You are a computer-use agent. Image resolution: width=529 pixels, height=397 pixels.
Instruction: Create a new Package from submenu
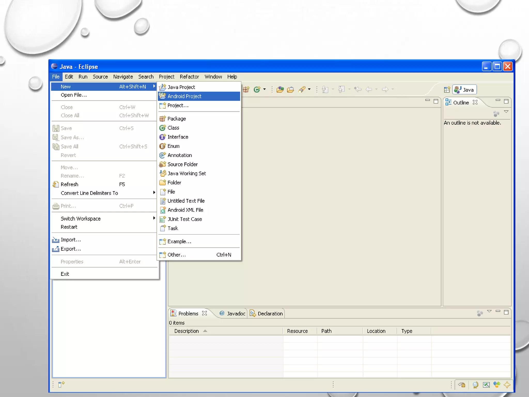tap(199, 119)
